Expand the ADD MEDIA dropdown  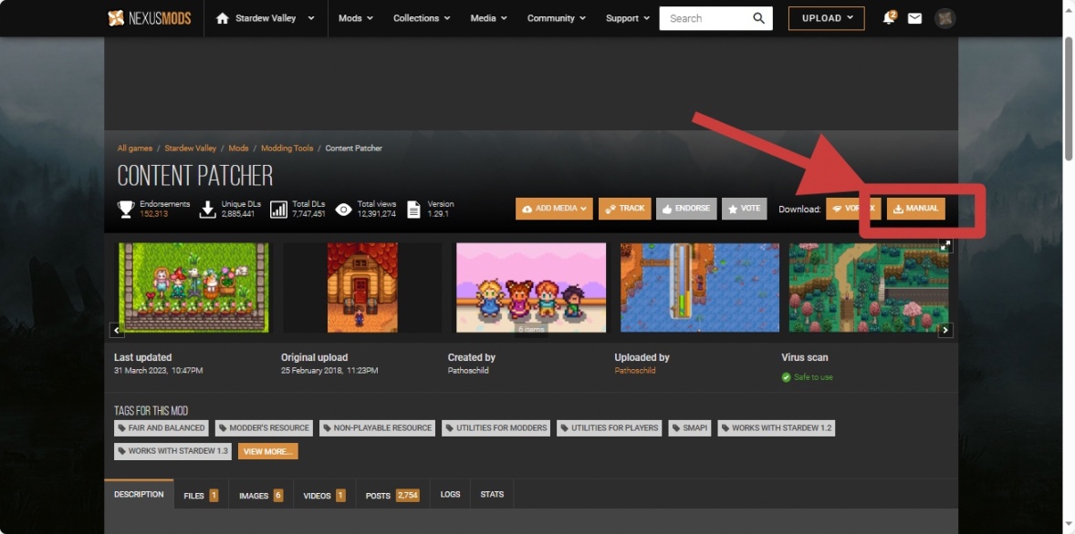coord(554,209)
